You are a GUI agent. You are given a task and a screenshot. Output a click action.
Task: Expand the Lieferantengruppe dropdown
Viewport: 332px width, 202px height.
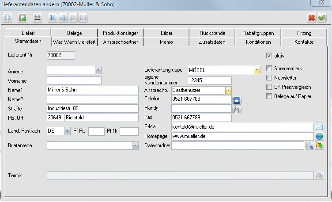point(257,70)
